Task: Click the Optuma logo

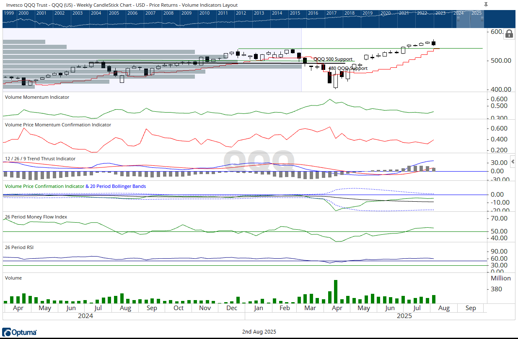Action: pos(20,332)
